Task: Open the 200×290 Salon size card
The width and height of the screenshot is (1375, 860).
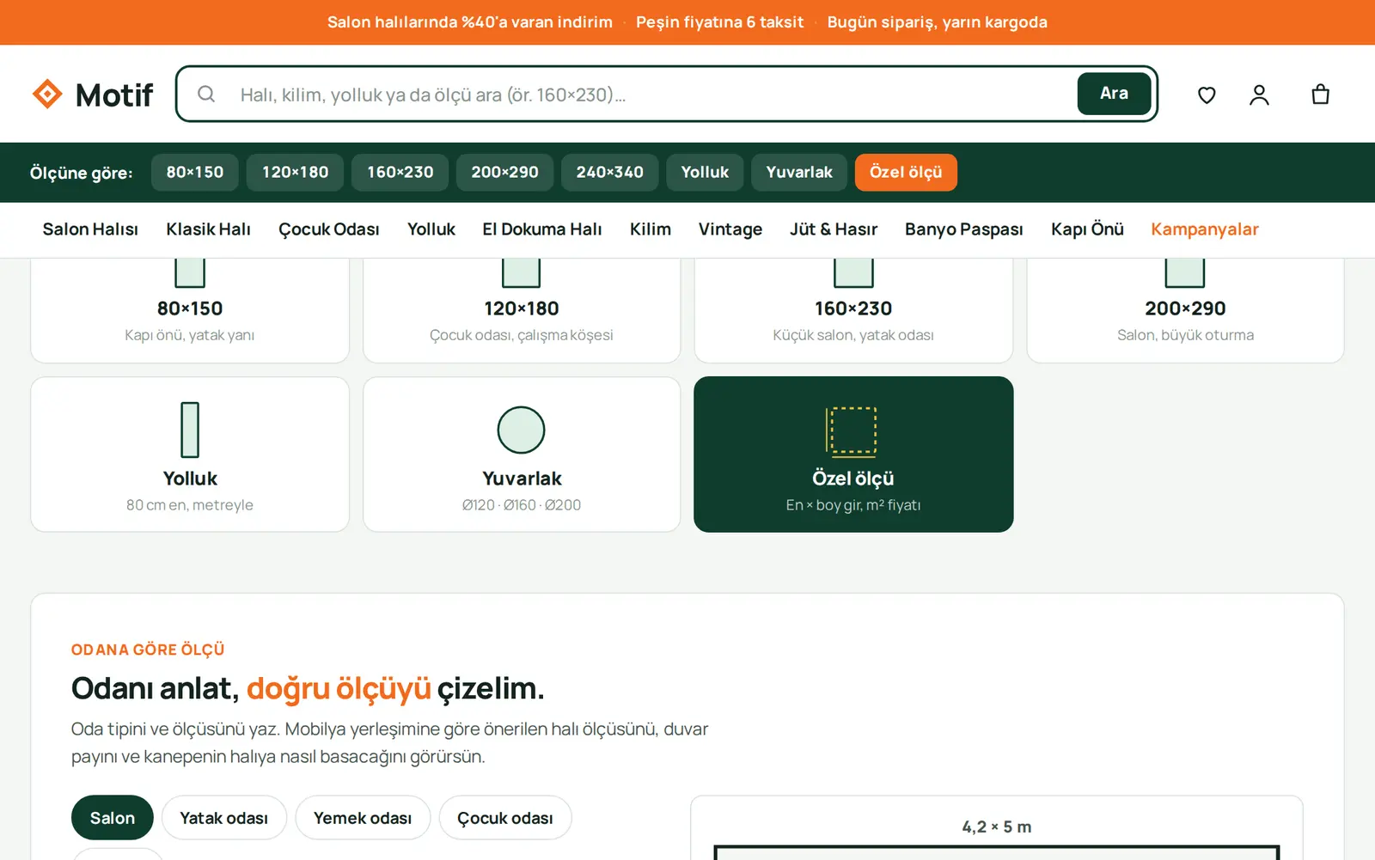Action: tap(1185, 310)
